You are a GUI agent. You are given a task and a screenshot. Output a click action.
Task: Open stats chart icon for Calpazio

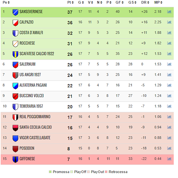pos(169,22)
